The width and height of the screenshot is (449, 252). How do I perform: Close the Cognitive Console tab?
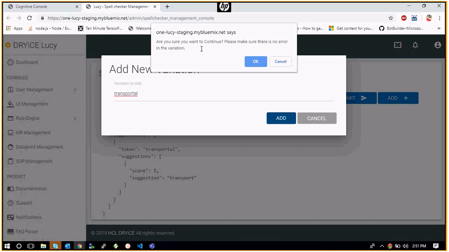click(77, 7)
